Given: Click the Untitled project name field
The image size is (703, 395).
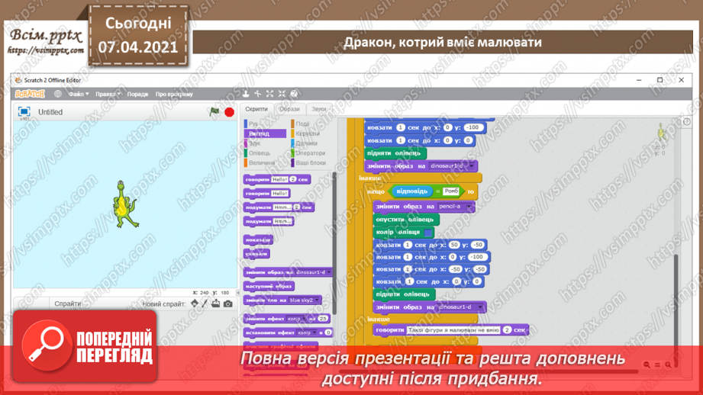Looking at the screenshot, I should [x=50, y=112].
